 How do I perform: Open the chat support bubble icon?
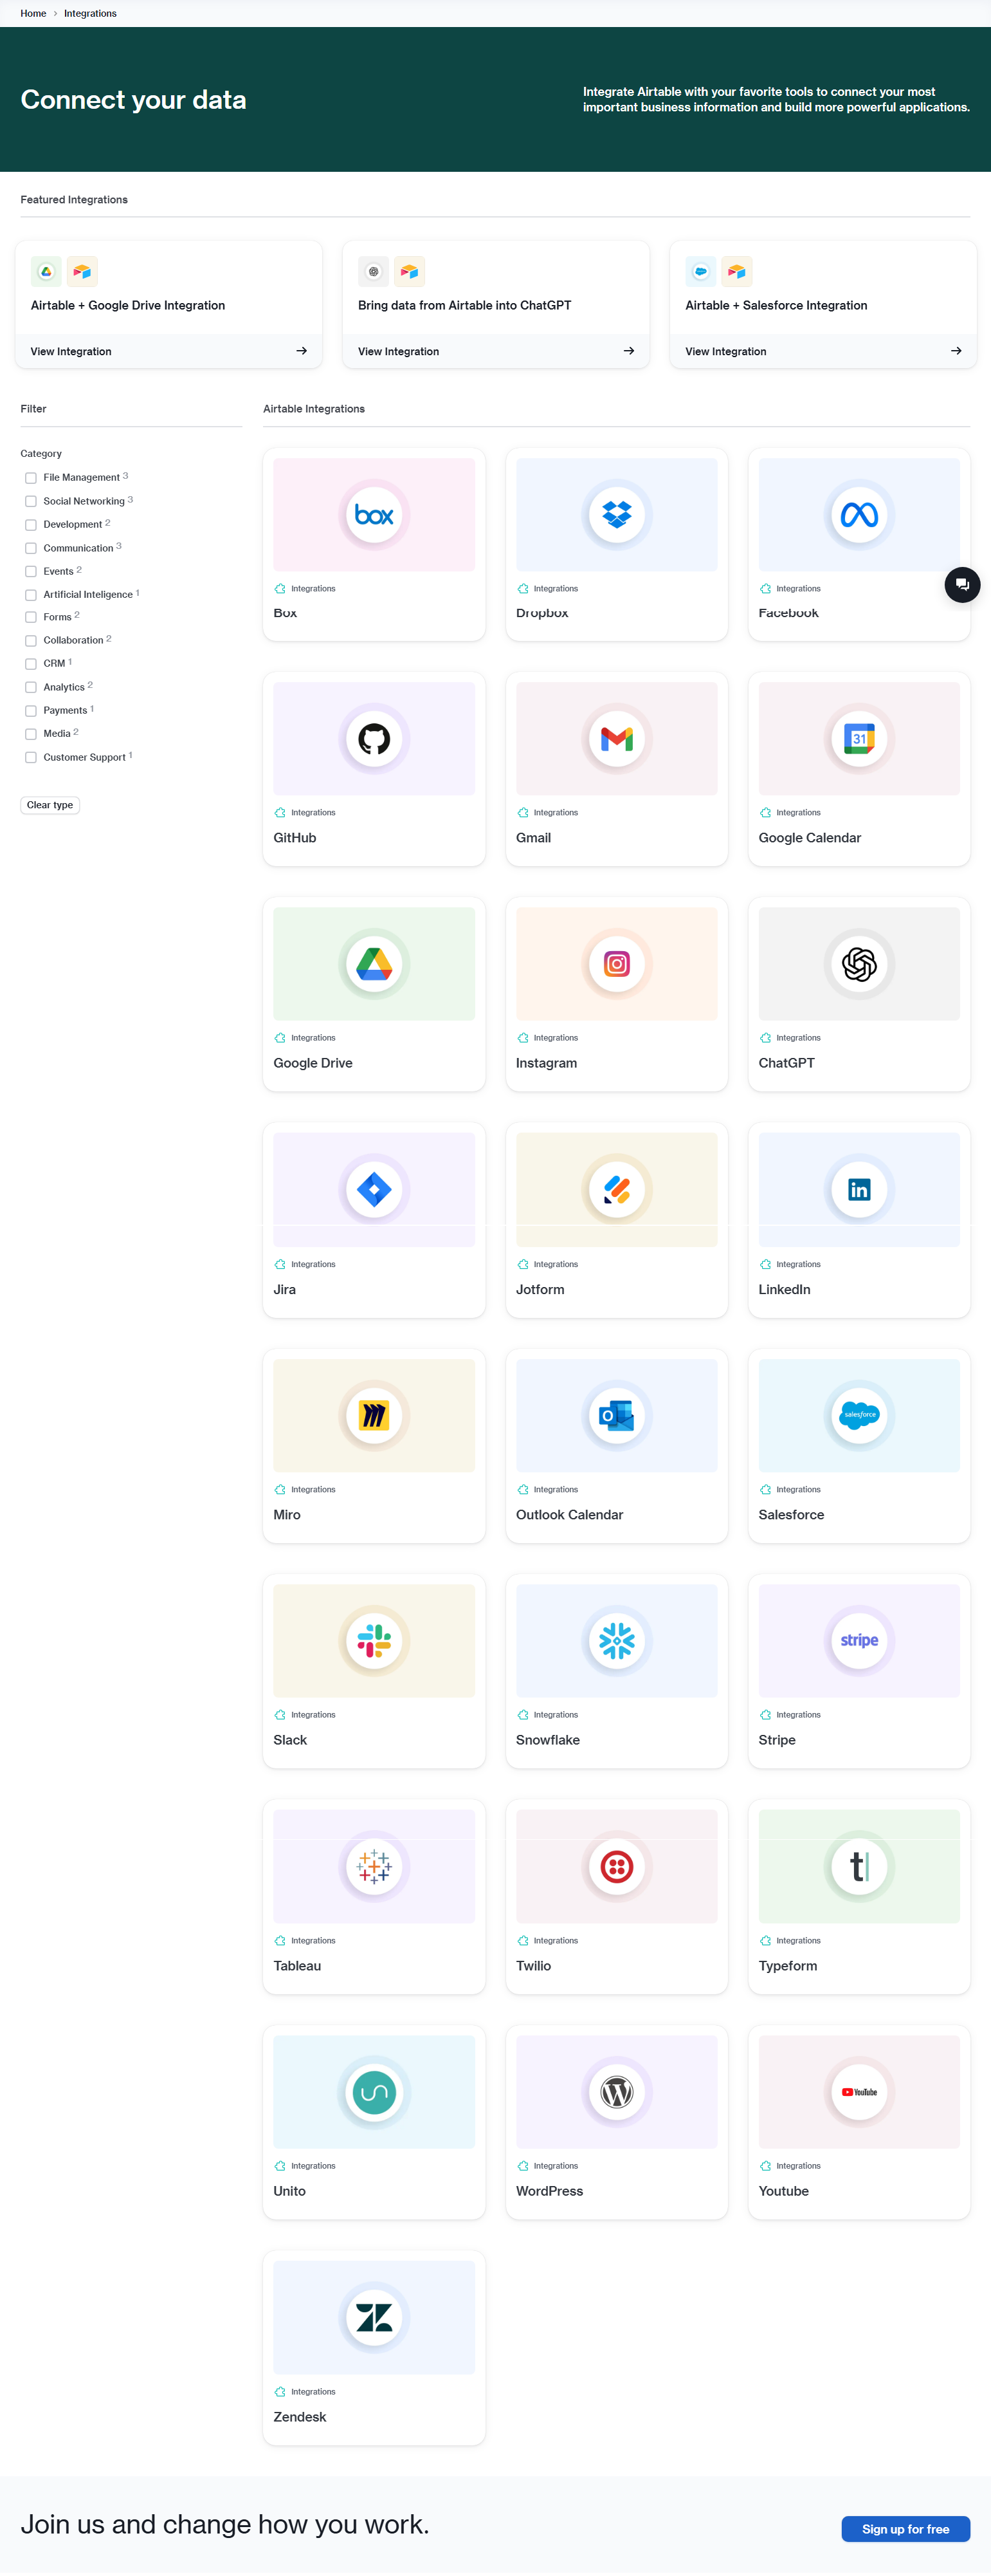click(x=962, y=585)
